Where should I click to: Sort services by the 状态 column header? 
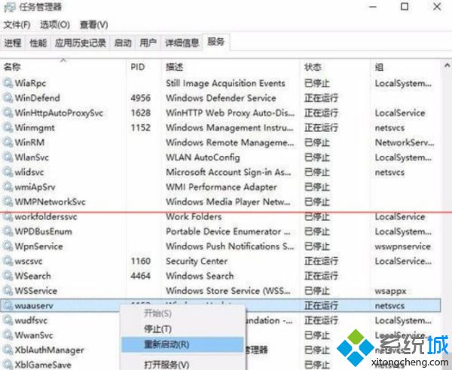(x=335, y=67)
